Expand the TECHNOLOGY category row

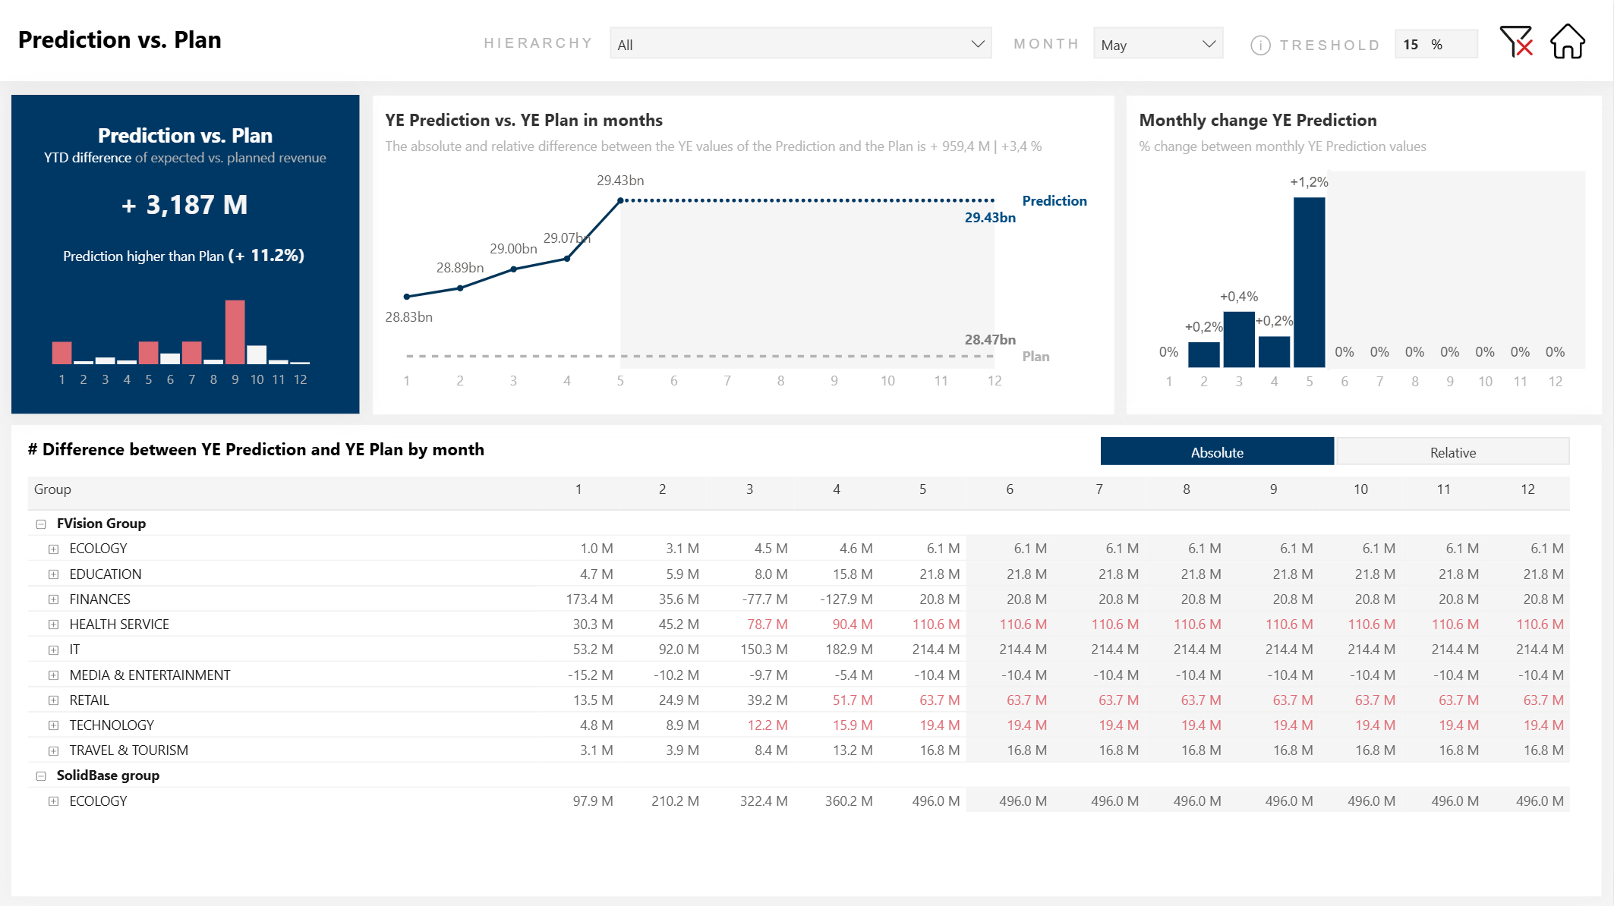52,725
